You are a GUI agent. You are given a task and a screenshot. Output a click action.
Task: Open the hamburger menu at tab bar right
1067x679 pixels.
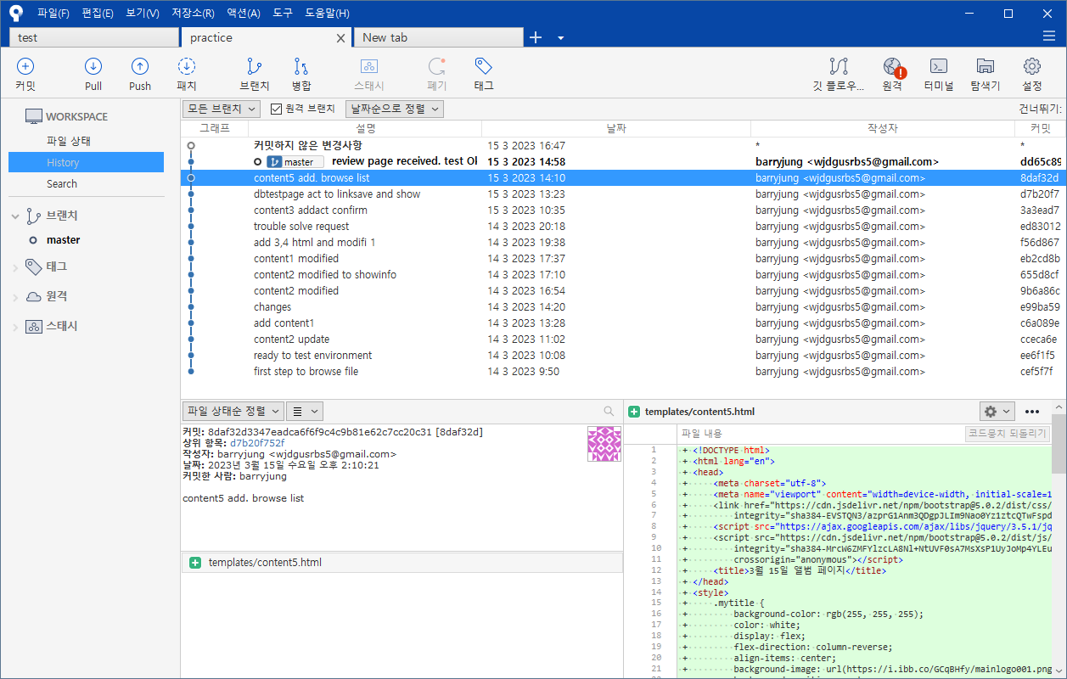1049,36
